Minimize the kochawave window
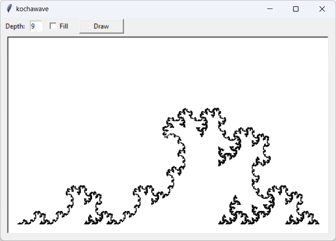The width and height of the screenshot is (336, 241). [x=269, y=9]
